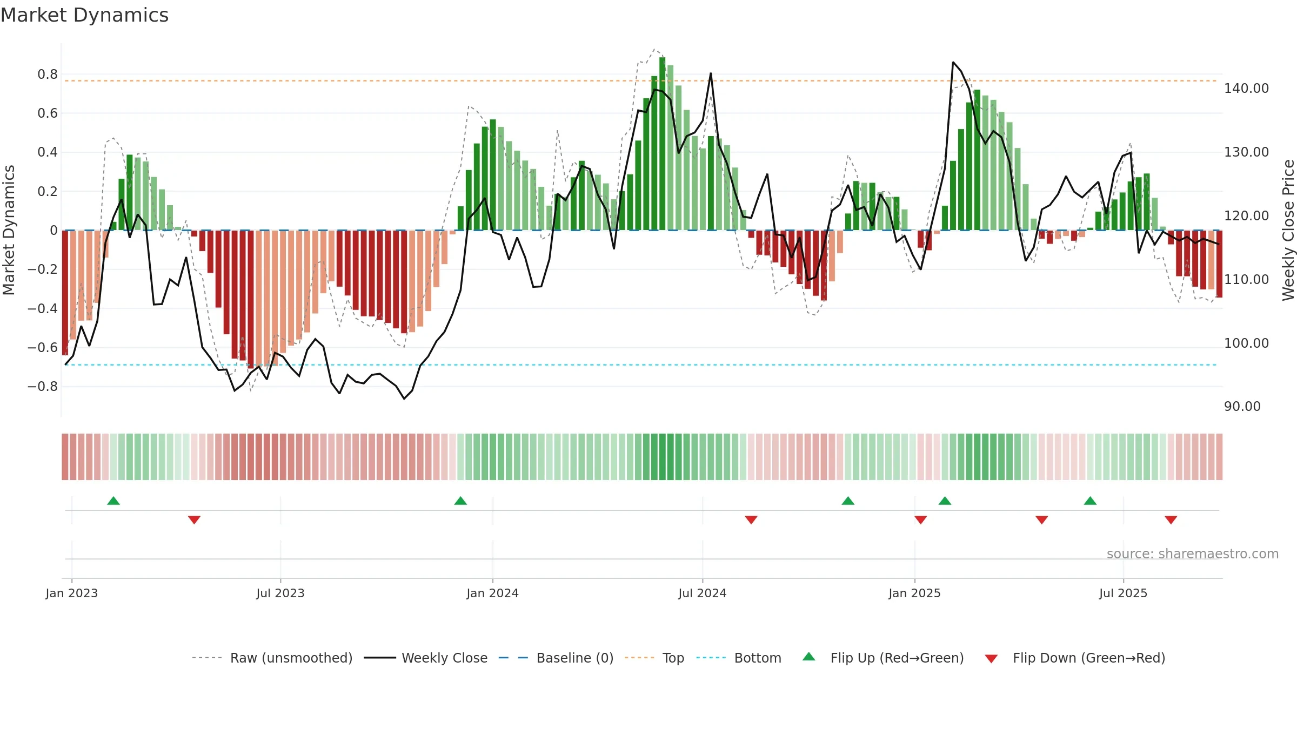Select the Flip Down marker near April 2025

1042,520
